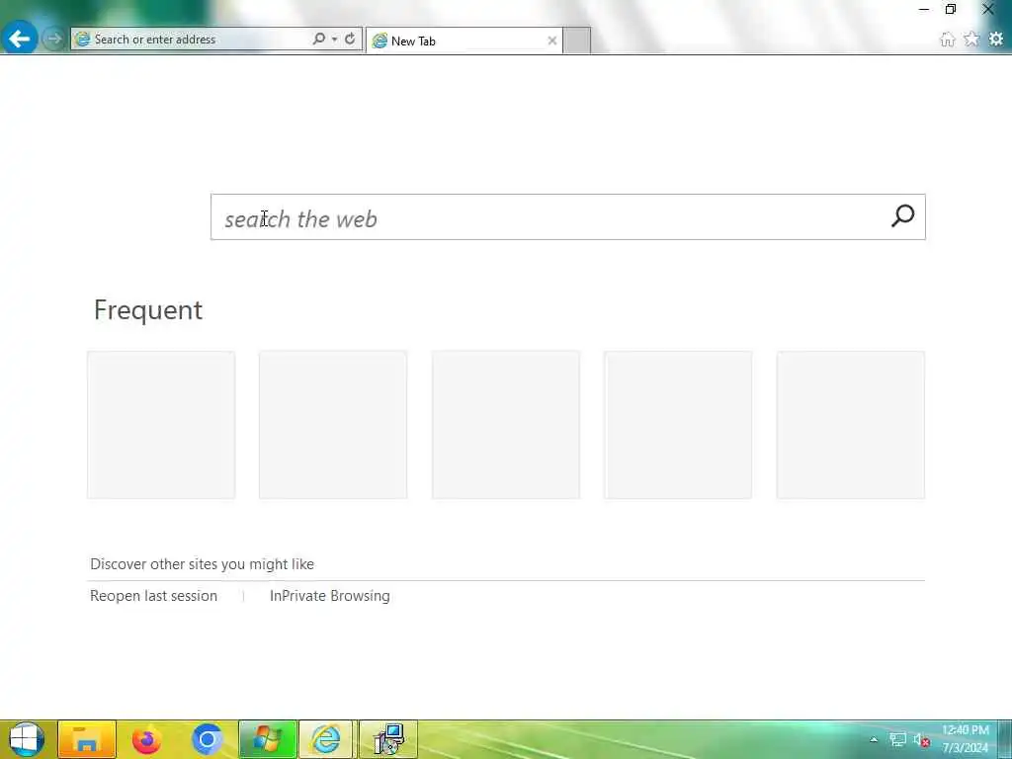Launch Firefox from the taskbar
Screen dimensions: 1012x759
tap(146, 739)
